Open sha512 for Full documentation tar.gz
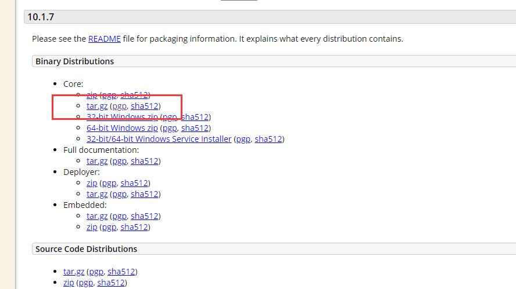Viewport: 516px width, 289px height. point(144,161)
